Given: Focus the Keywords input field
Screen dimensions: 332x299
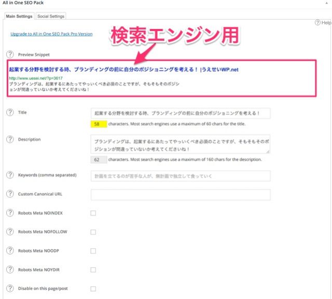Looking at the screenshot, I should click(x=181, y=176).
